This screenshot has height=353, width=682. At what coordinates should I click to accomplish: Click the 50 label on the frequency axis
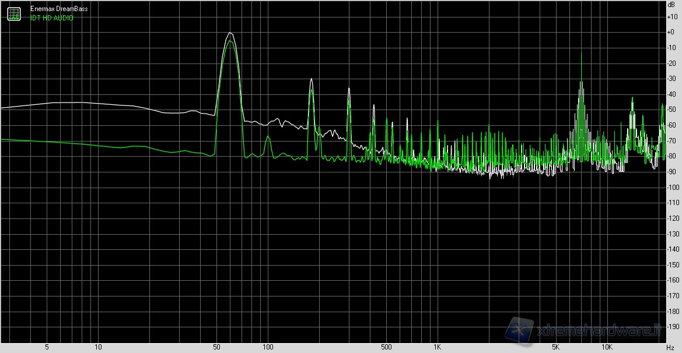(216, 348)
